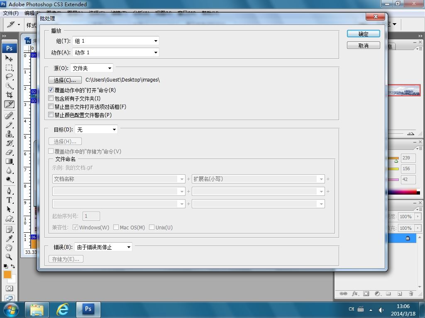Open the 文档名称 naming dropdown
The width and height of the screenshot is (425, 318).
(x=119, y=179)
